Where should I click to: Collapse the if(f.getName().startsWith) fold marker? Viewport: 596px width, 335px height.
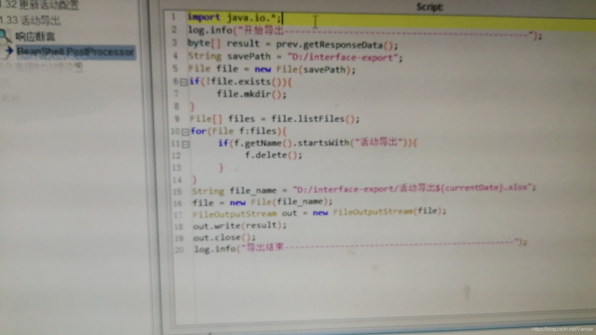click(x=186, y=144)
